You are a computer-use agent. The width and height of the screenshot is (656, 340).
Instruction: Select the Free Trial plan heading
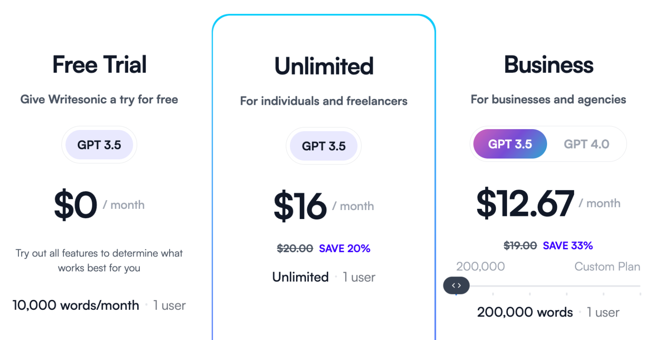100,65
